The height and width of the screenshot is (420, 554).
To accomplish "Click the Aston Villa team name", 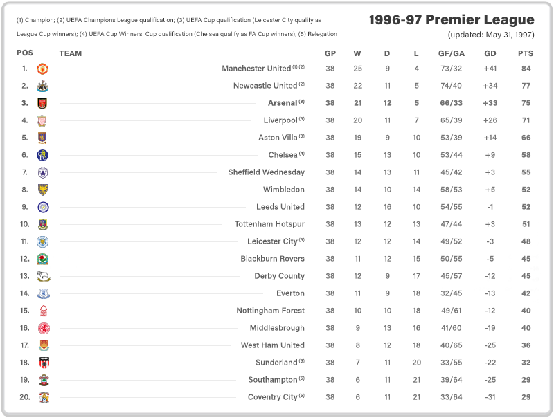I will pyautogui.click(x=278, y=138).
